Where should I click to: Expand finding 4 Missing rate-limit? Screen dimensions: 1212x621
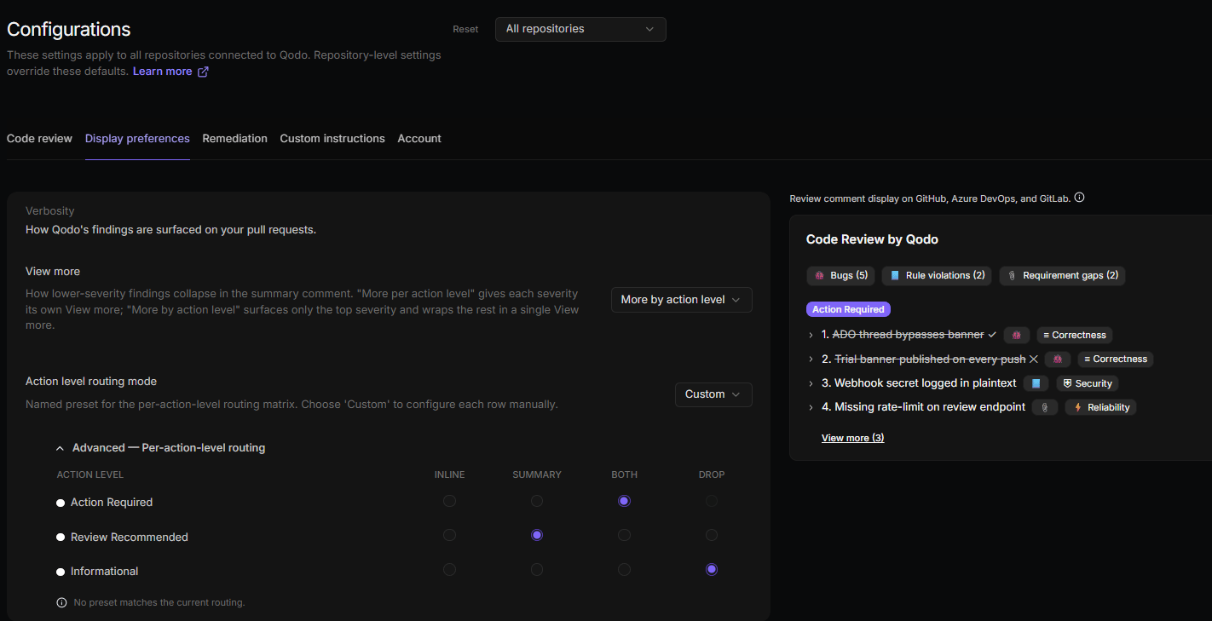click(811, 407)
